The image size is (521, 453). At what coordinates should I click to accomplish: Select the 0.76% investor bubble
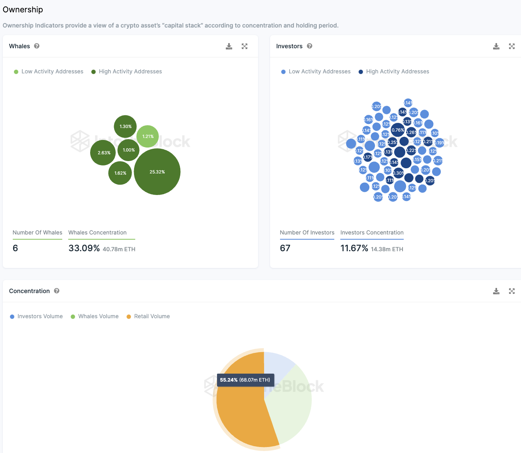click(x=398, y=130)
